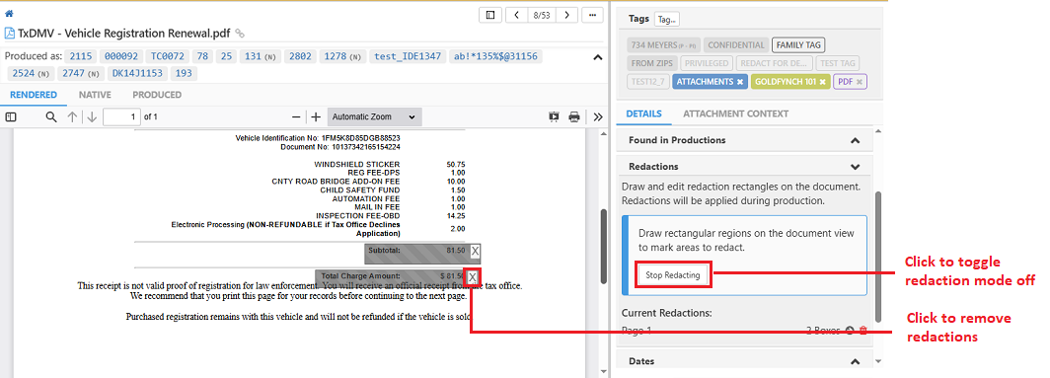Toggle the Redactions section chevron
This screenshot has width=1050, height=378.
point(856,167)
